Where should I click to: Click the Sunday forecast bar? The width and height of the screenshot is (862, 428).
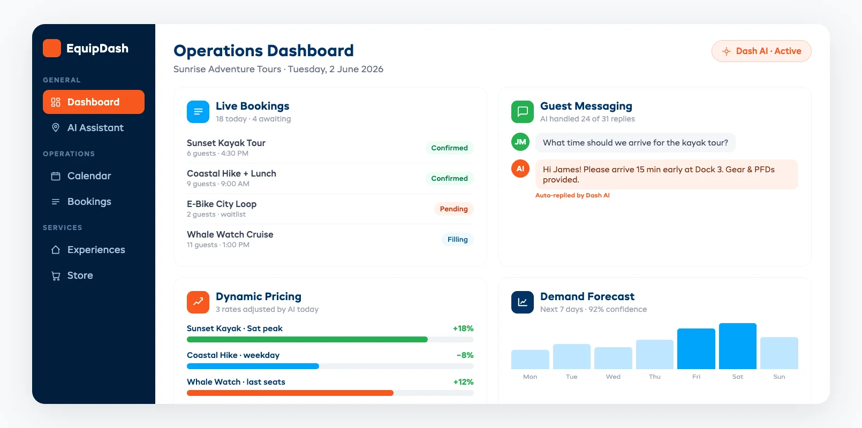(x=779, y=353)
